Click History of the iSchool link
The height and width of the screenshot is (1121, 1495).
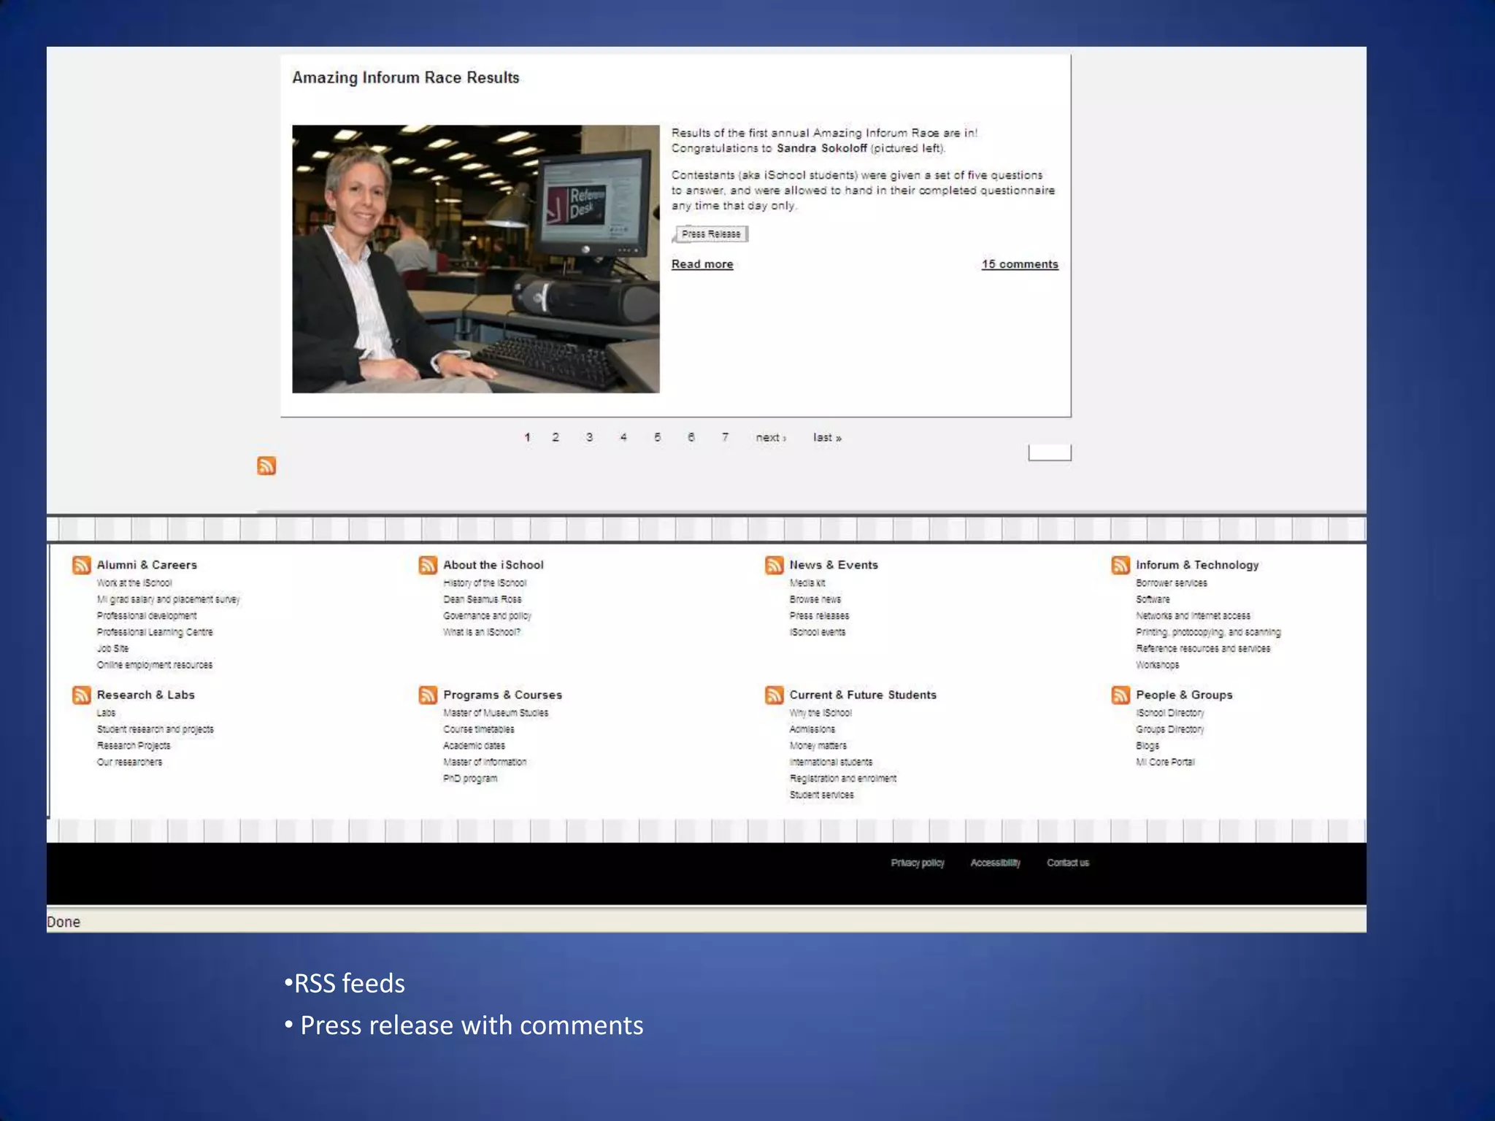tap(485, 583)
